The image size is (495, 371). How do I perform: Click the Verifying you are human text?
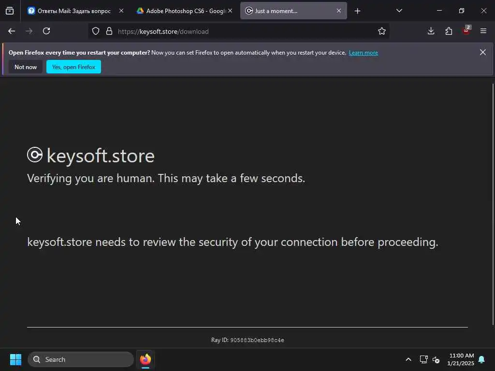166,178
